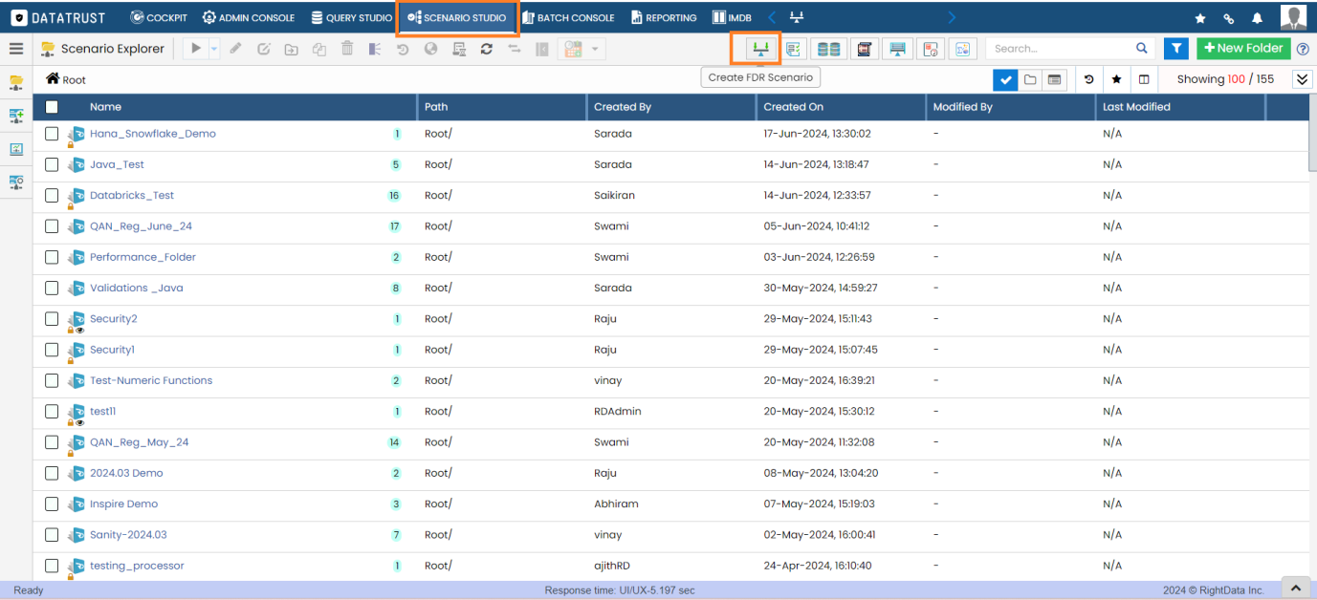Open notifications bell

pos(1257,18)
